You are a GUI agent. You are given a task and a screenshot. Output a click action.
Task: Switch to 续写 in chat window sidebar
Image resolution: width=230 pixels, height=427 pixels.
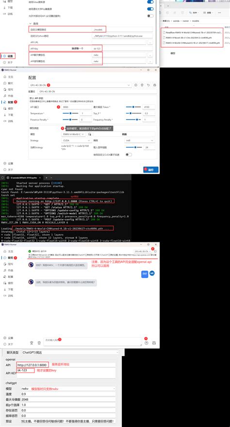[x=8, y=264]
